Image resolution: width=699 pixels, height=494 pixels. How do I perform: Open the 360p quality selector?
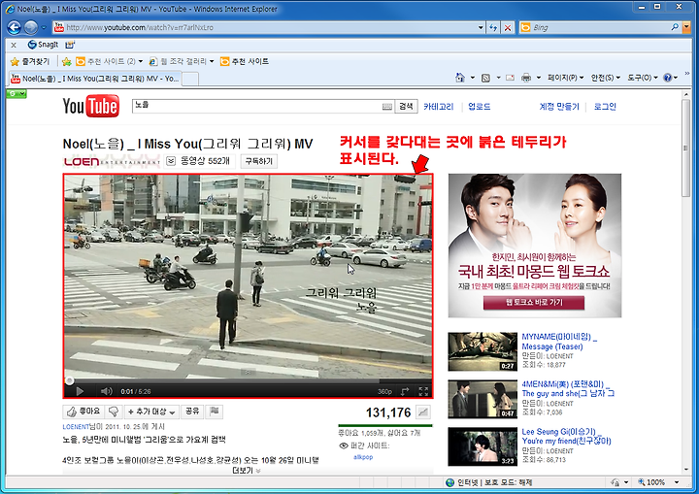[x=384, y=391]
